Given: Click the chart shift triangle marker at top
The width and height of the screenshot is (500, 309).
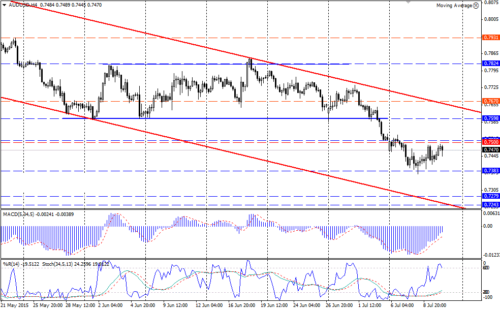Looking at the screenshot, I should pyautogui.click(x=408, y=2).
